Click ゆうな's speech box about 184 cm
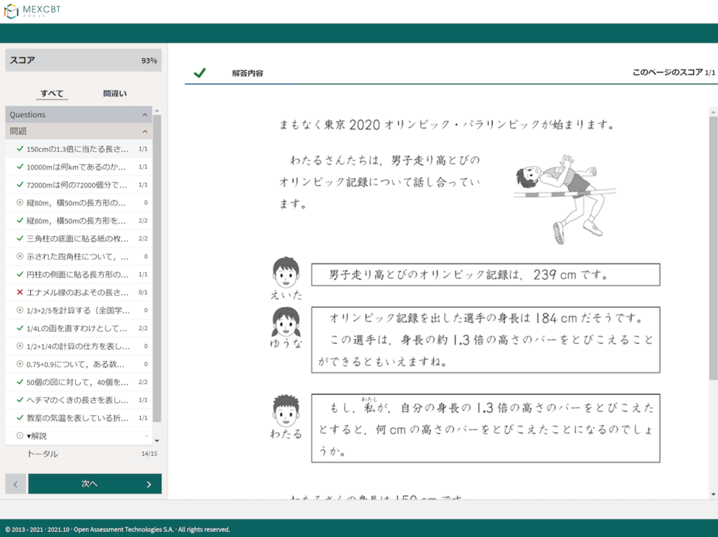The height and width of the screenshot is (537, 718). click(x=485, y=340)
